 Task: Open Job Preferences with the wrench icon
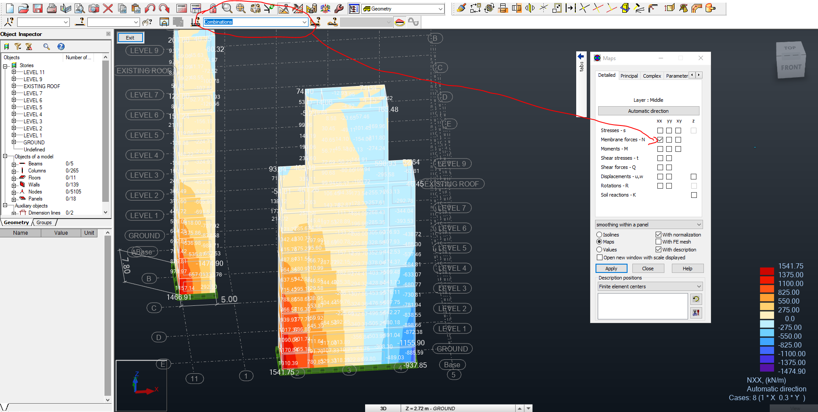(339, 7)
